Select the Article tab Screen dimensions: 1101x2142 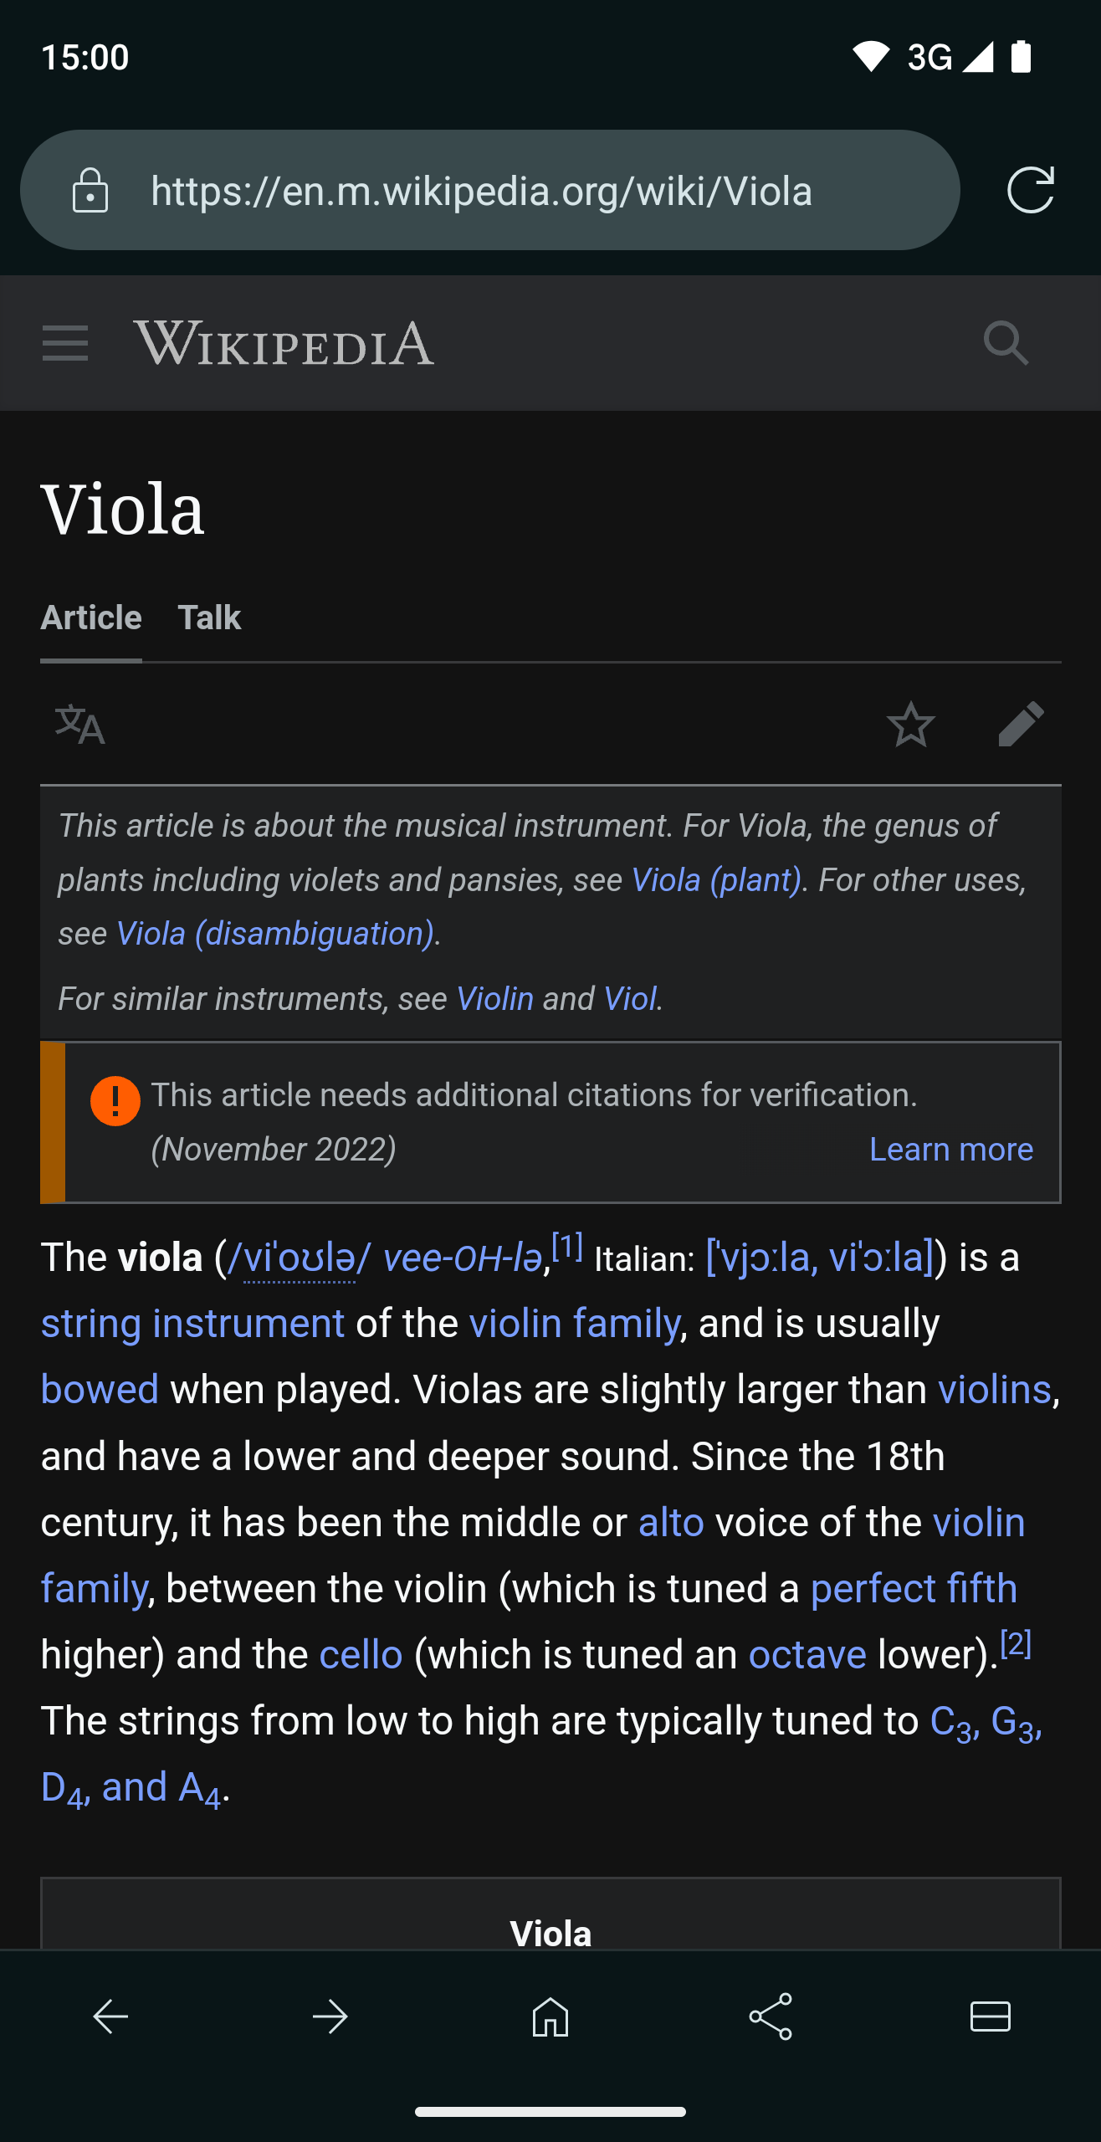pyautogui.click(x=91, y=617)
